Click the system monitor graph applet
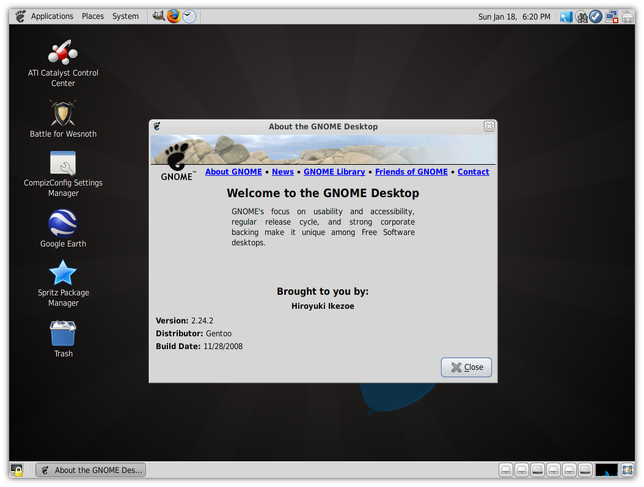The width and height of the screenshot is (644, 487). coord(606,470)
